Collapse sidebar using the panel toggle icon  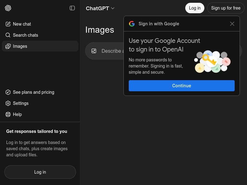click(72, 8)
